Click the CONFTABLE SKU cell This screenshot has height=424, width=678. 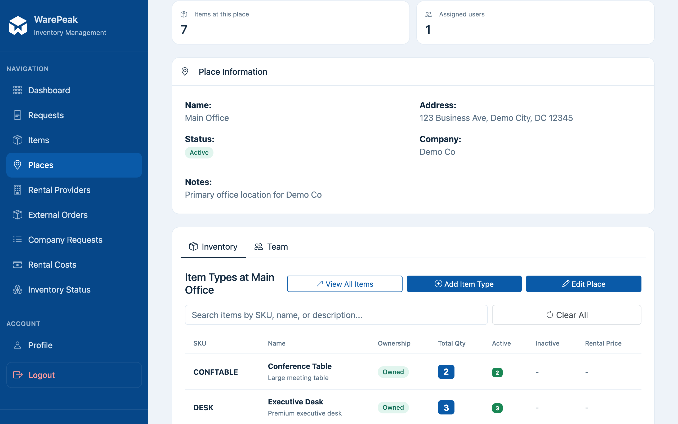(215, 372)
